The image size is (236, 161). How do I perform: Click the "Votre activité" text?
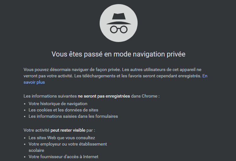pyautogui.click(x=36, y=130)
